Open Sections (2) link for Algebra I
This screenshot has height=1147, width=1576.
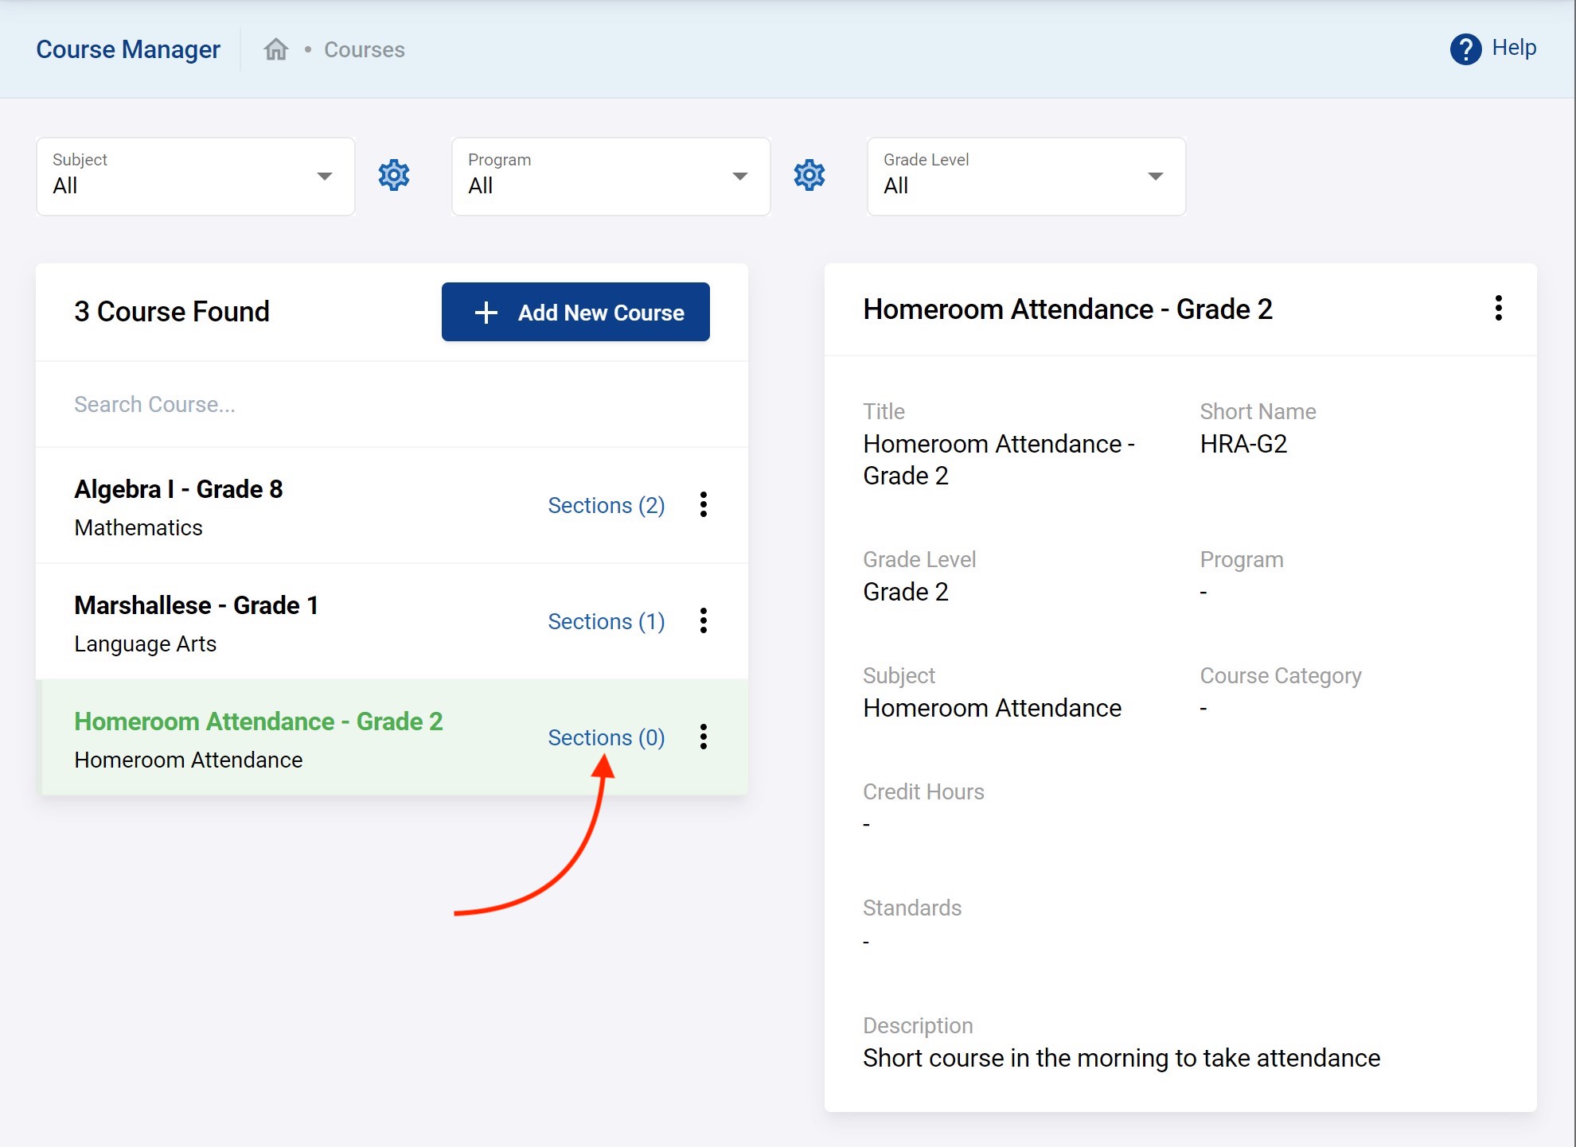pos(606,505)
